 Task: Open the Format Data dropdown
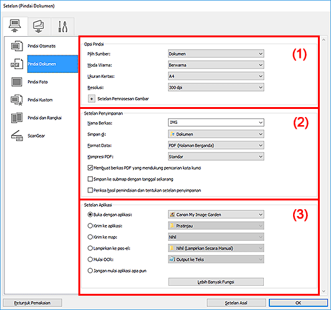click(216, 146)
